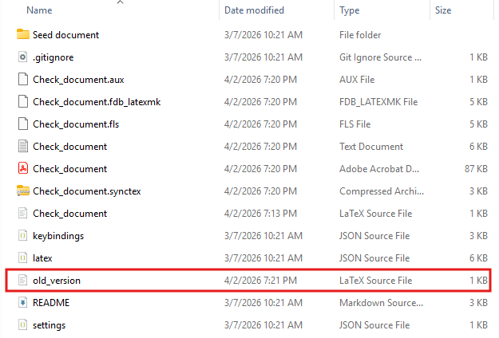Select the 'README' file name
Screen dimensions: 499x338
pos(51,303)
